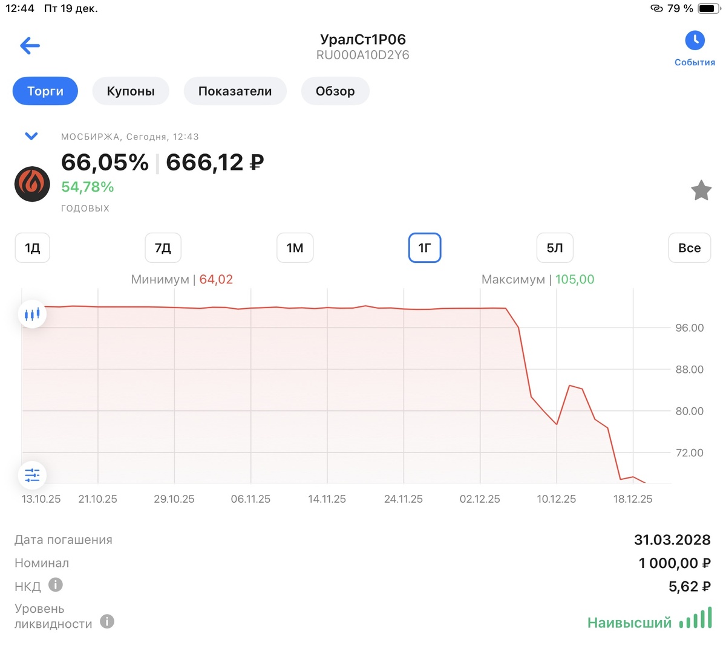Screen dimensions: 726x646
Task: Tap the УралСт1Р06 issuer logo
Action: [x=31, y=184]
